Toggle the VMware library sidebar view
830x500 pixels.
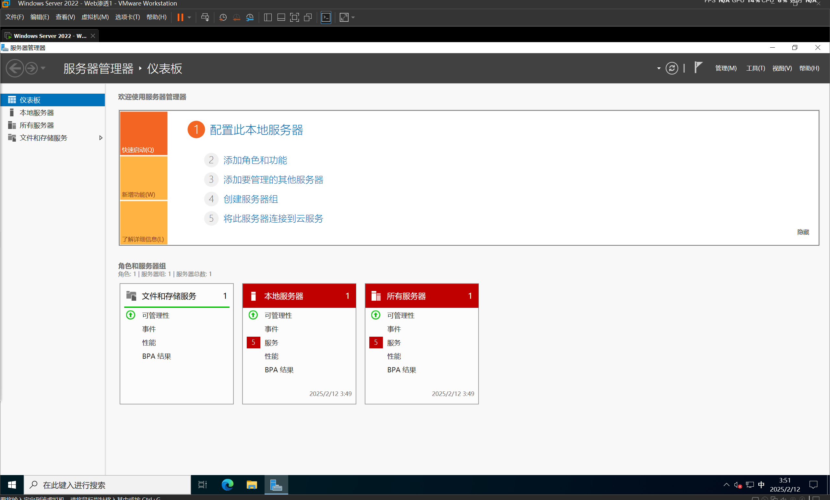268,17
